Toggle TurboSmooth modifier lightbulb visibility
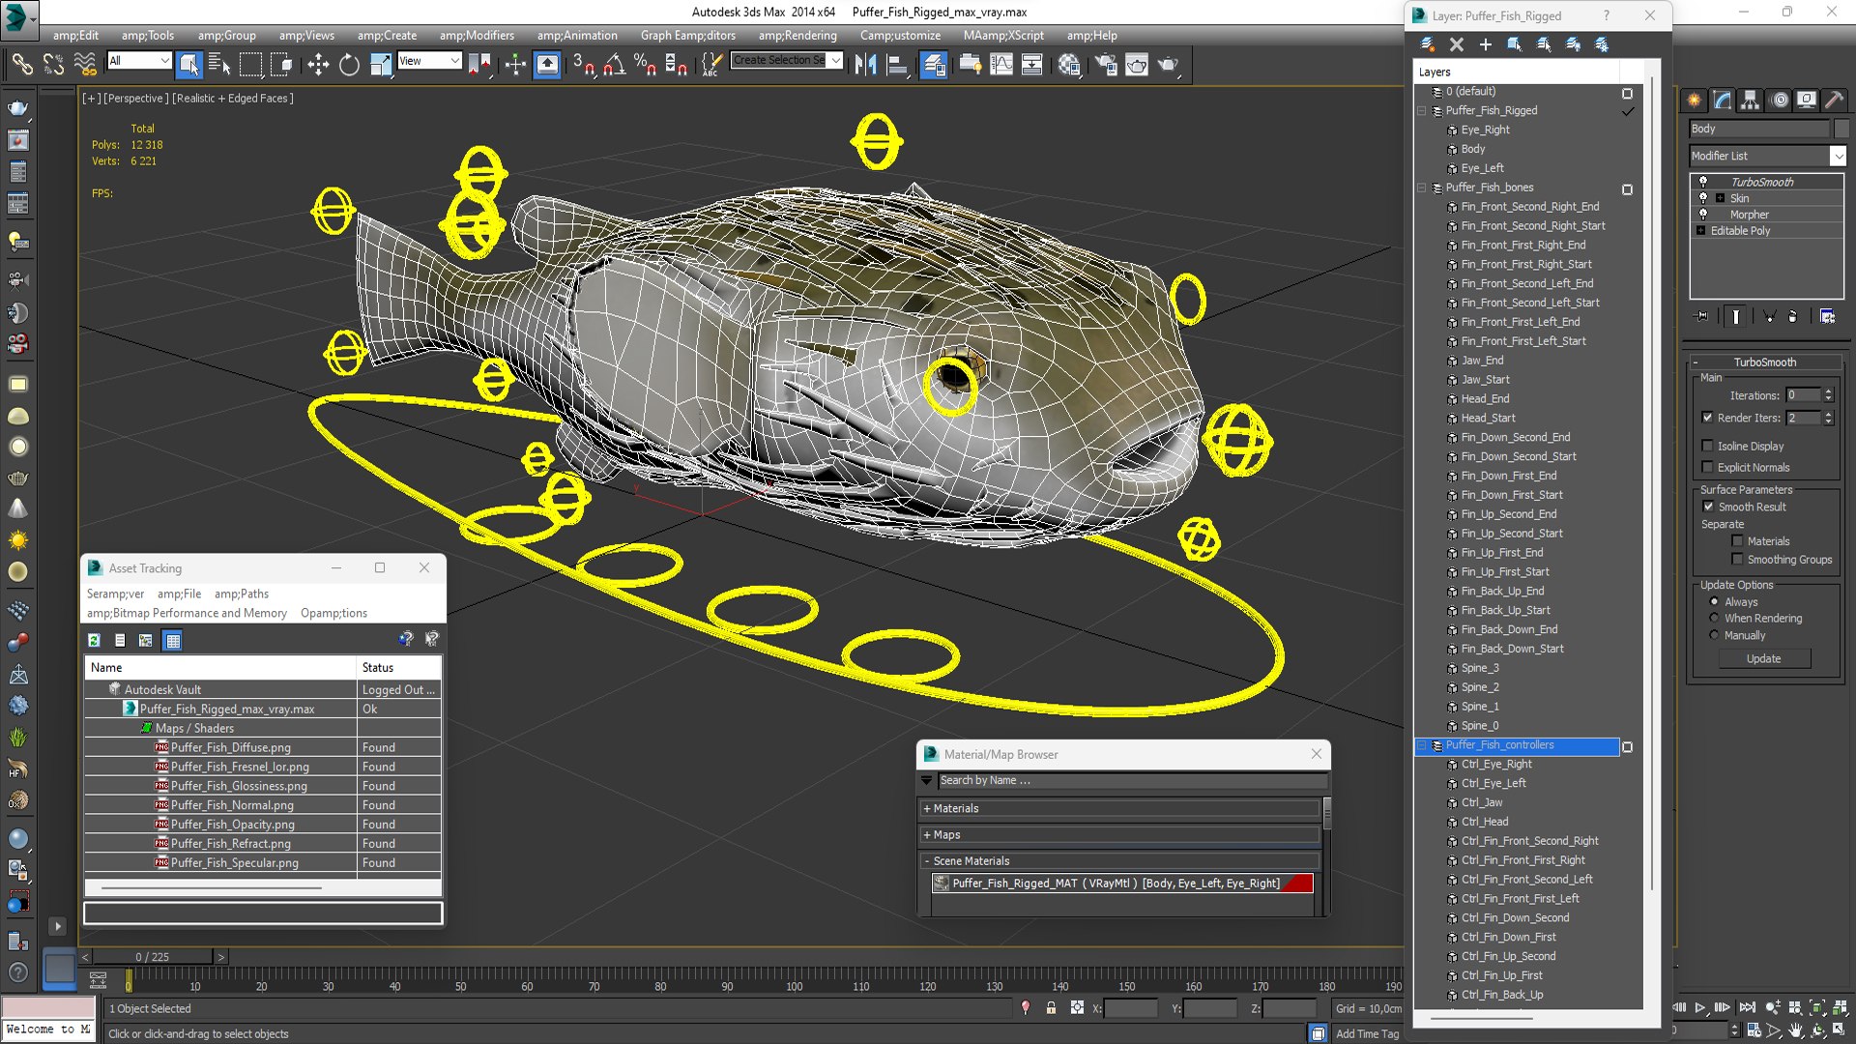 tap(1703, 182)
